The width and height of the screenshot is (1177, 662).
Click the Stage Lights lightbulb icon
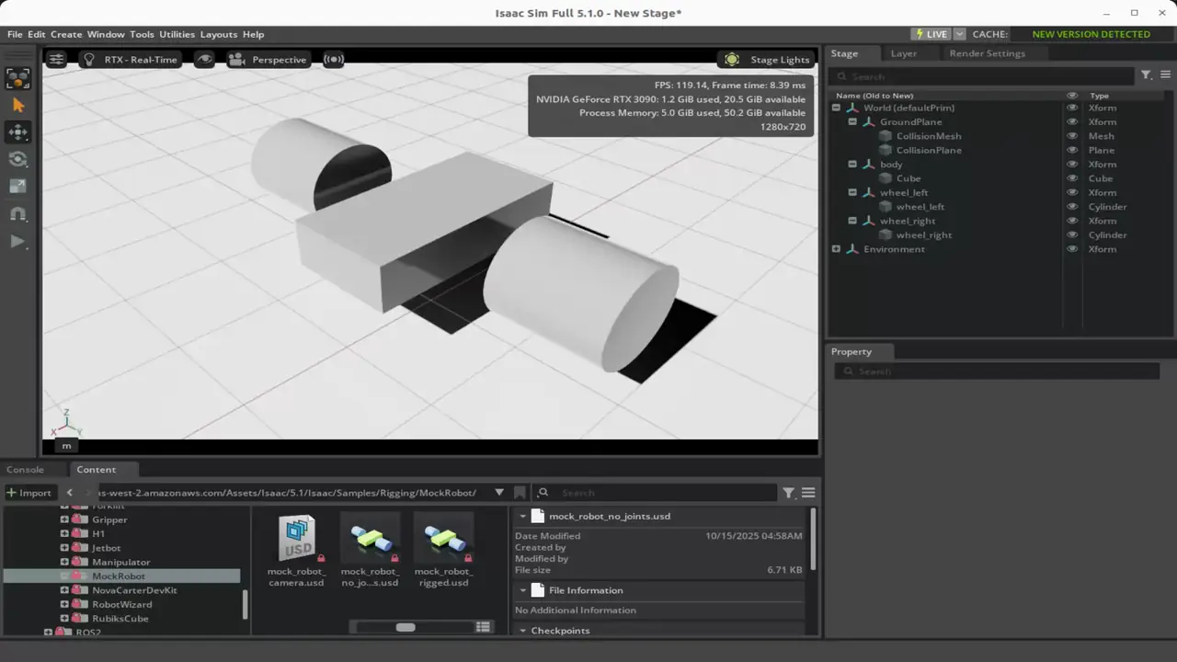tap(731, 59)
